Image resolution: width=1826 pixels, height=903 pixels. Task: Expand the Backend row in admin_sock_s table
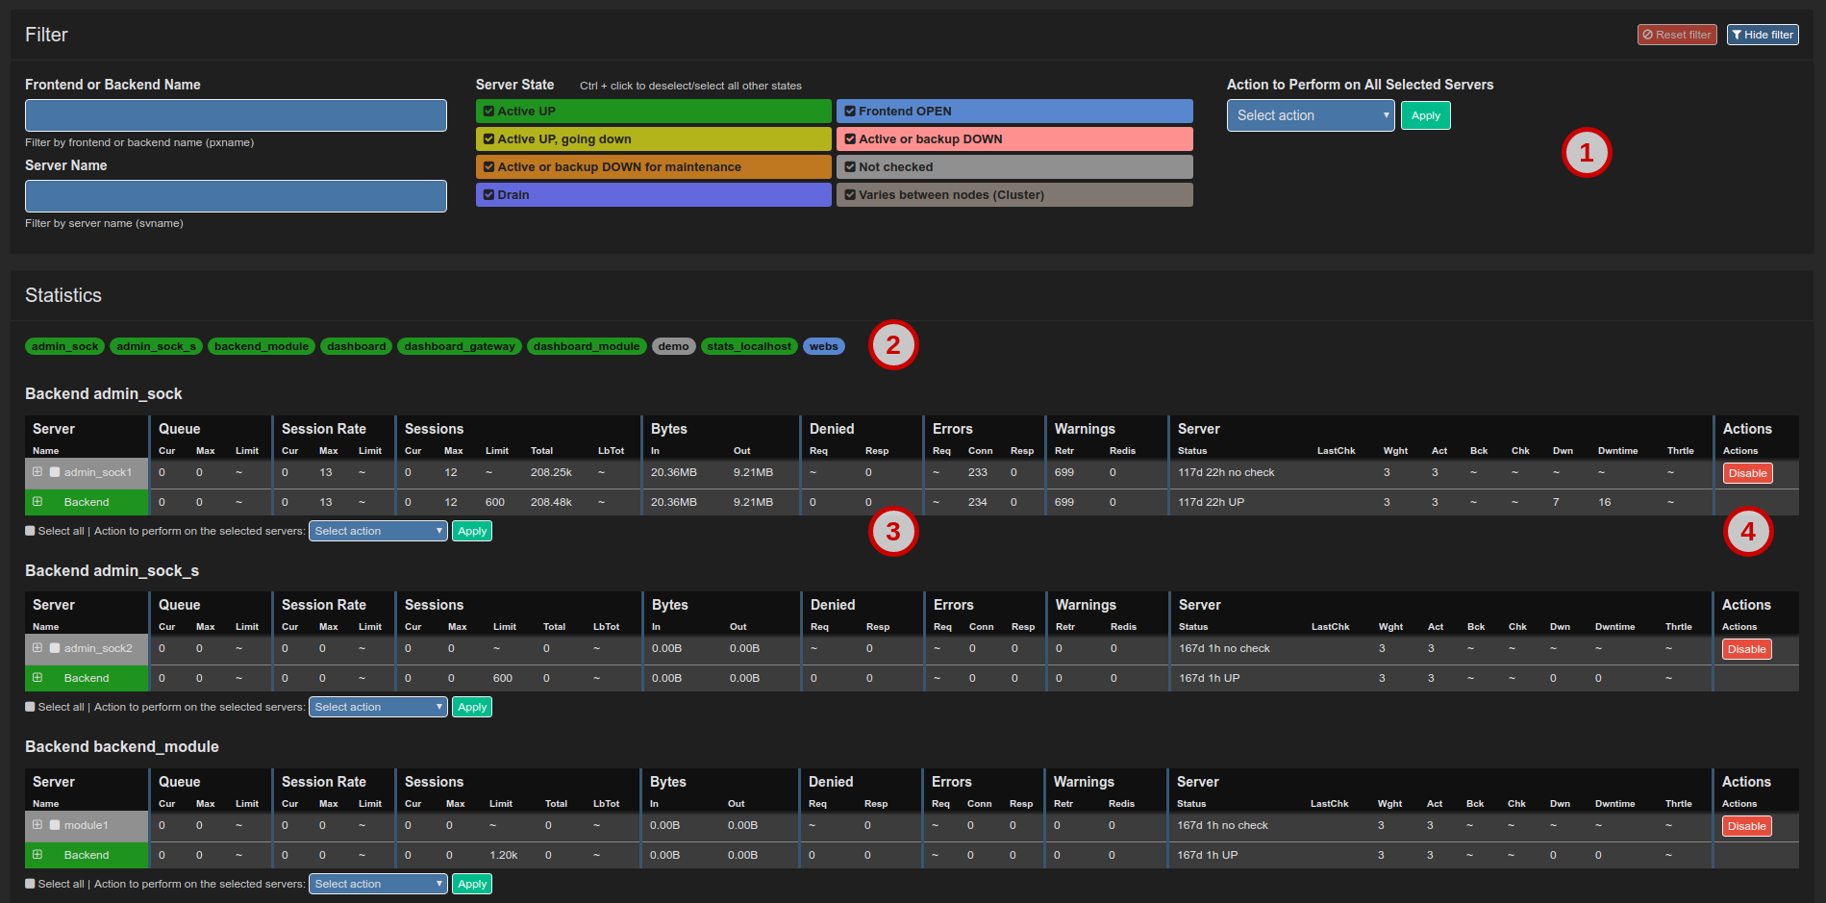37,678
